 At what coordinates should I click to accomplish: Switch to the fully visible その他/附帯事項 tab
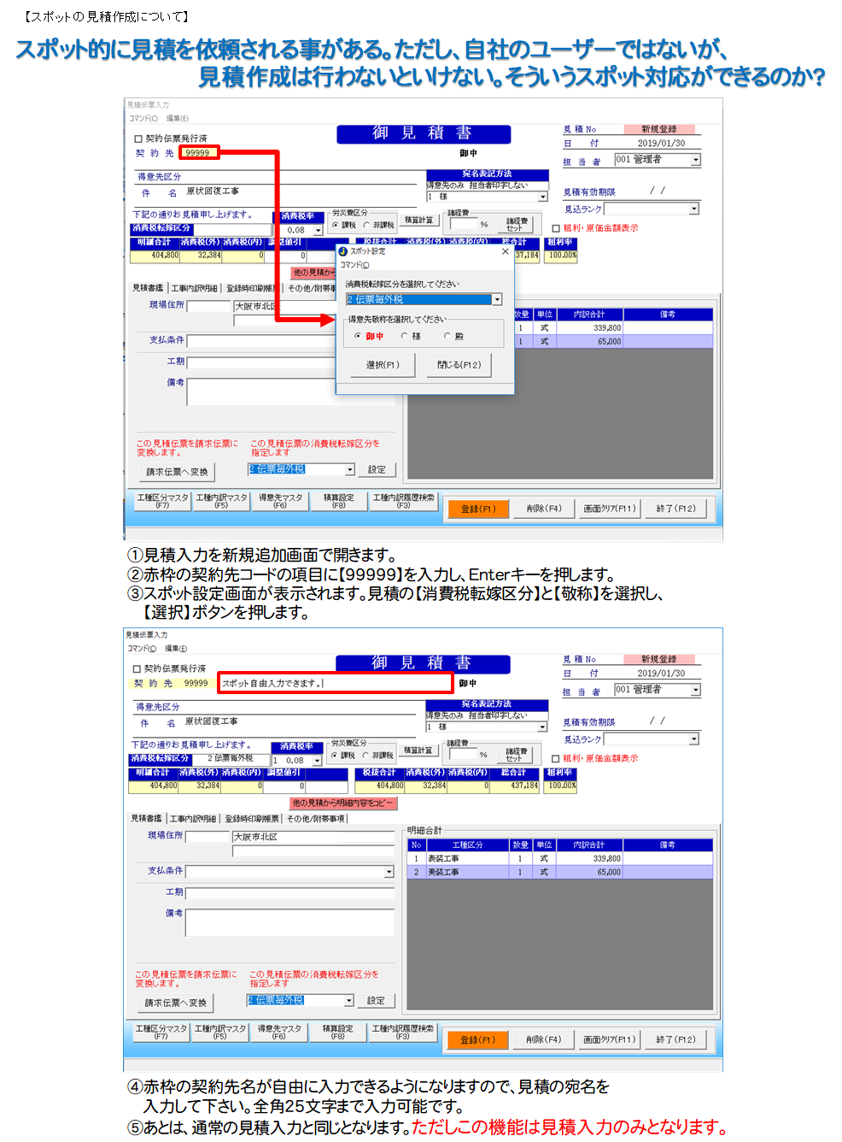click(316, 819)
